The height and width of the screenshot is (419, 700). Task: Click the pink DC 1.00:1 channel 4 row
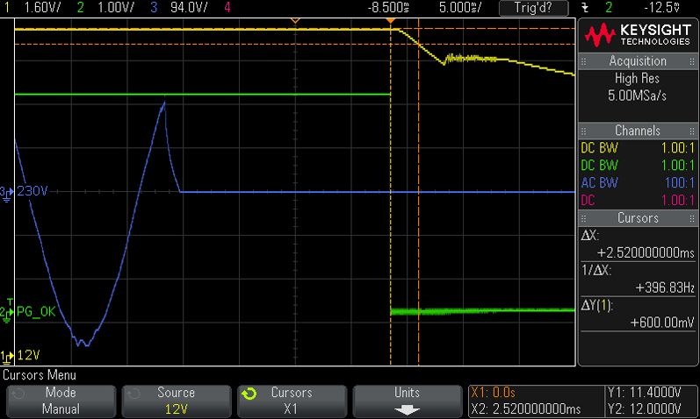pyautogui.click(x=638, y=200)
